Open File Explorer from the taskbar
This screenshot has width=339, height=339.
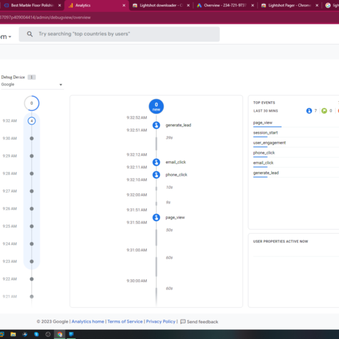13,334
